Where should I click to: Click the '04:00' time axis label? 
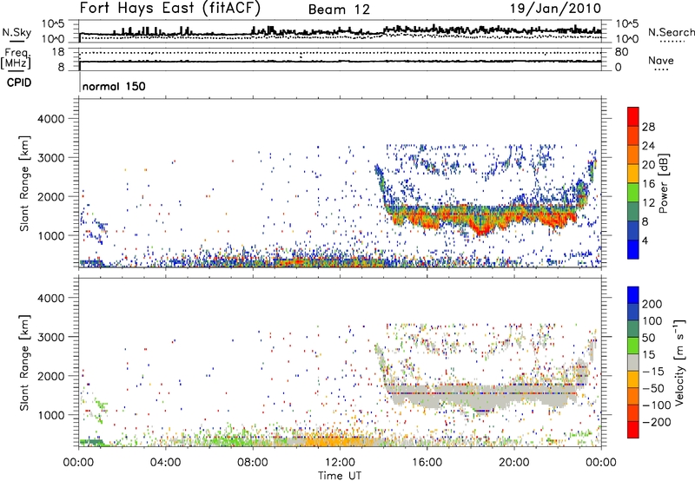(x=166, y=463)
